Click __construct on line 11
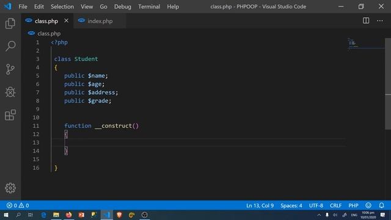The image size is (391, 220). point(113,126)
